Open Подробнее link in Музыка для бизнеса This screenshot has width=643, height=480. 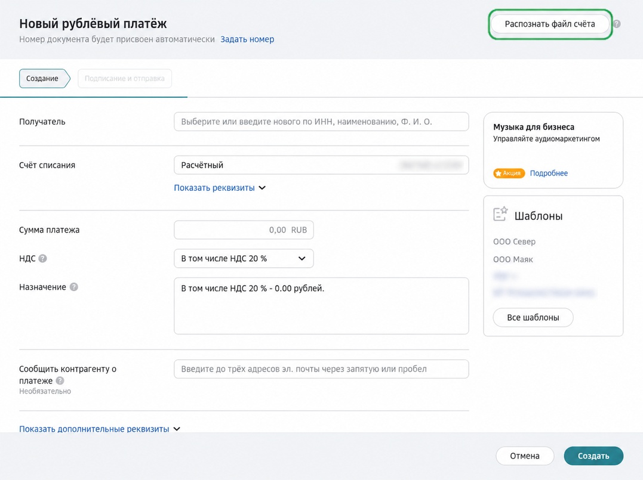(x=549, y=174)
